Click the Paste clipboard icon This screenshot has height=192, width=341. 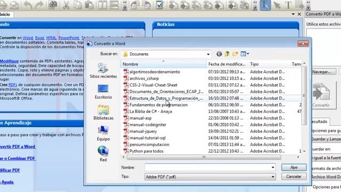pos(89,5)
